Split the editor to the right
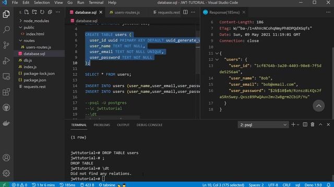The image size is (334, 187). pos(185,12)
